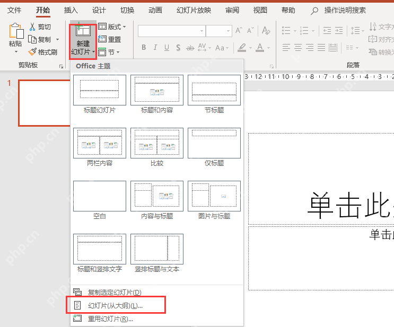Toggle italic formatting (I)

(155, 48)
